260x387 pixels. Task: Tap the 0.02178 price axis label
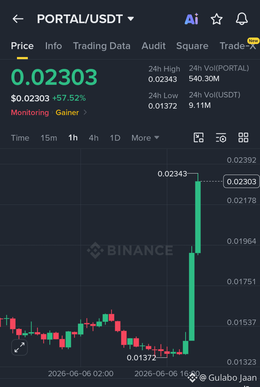(x=242, y=201)
